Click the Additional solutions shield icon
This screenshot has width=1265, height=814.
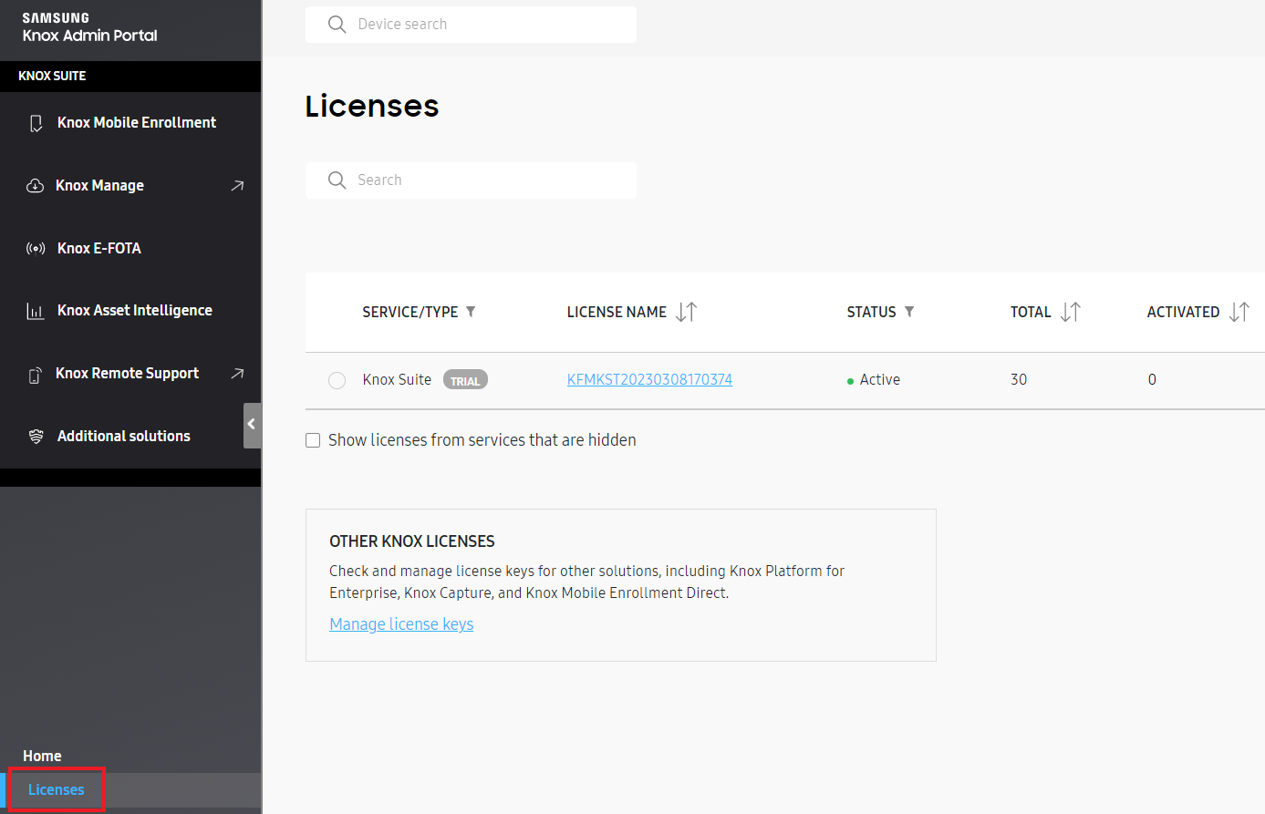click(36, 437)
